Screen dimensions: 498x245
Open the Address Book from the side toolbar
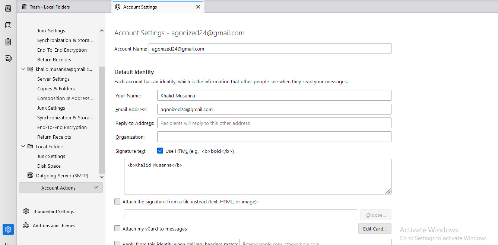[x=8, y=9]
